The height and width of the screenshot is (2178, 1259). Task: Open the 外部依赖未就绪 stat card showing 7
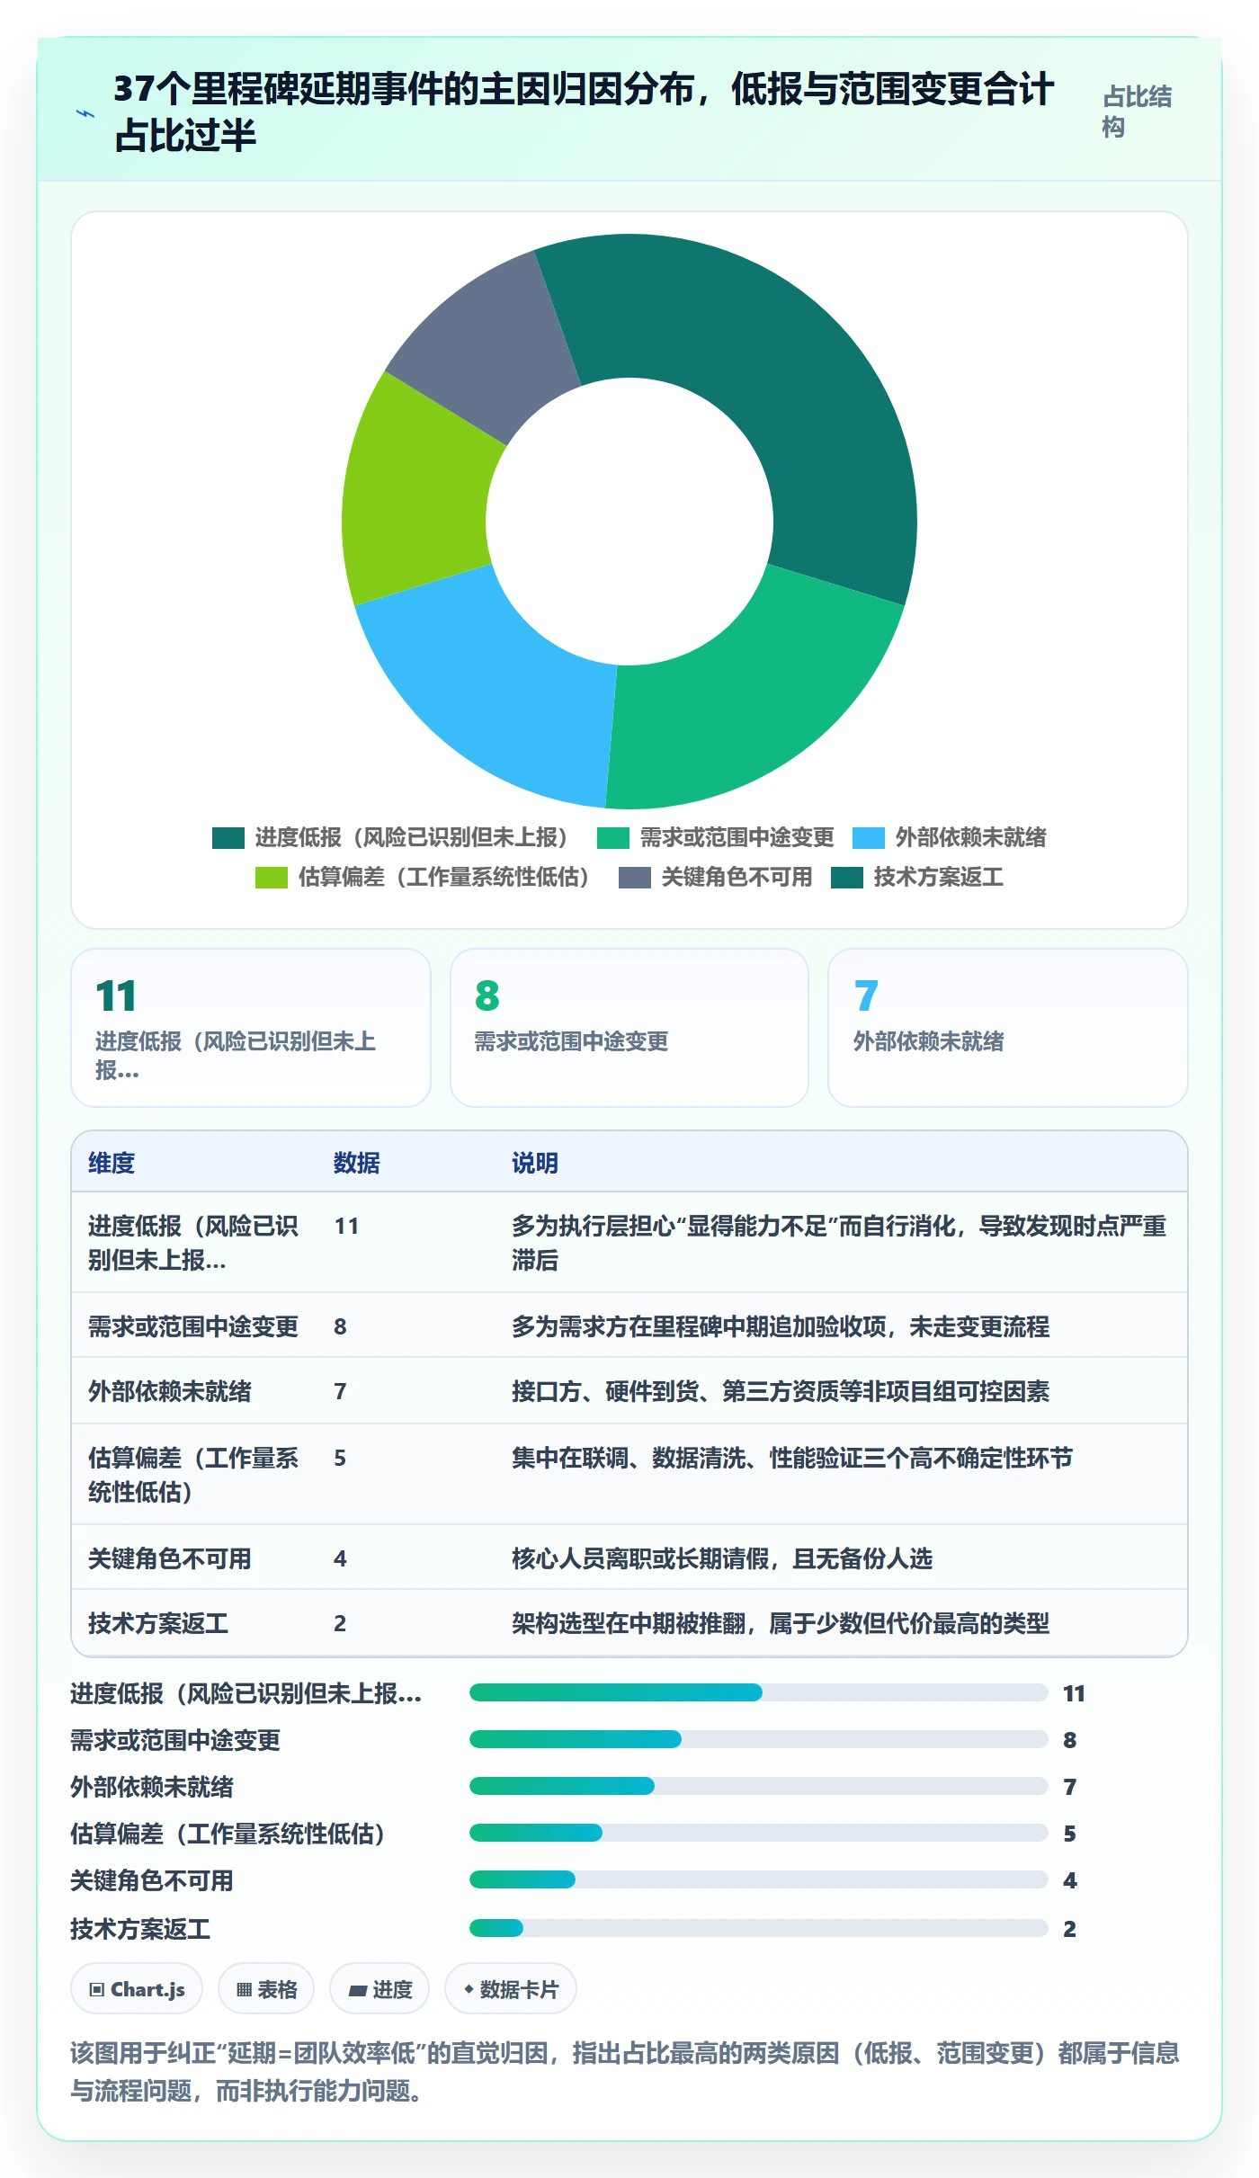click(x=1008, y=1028)
